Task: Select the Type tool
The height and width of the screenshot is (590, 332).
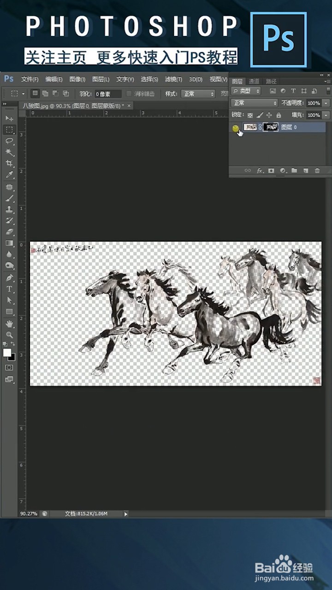Action: [9, 289]
